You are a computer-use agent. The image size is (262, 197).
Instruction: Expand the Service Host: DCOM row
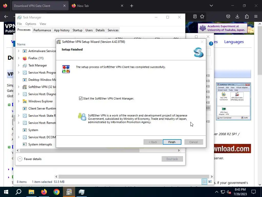[x=18, y=137]
